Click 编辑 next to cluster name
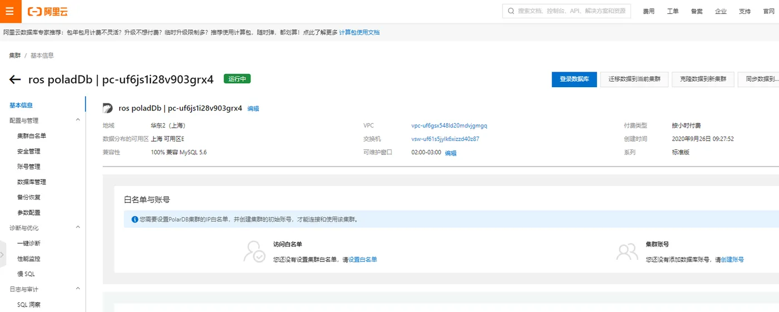Viewport: 779px width, 312px height. [x=253, y=109]
